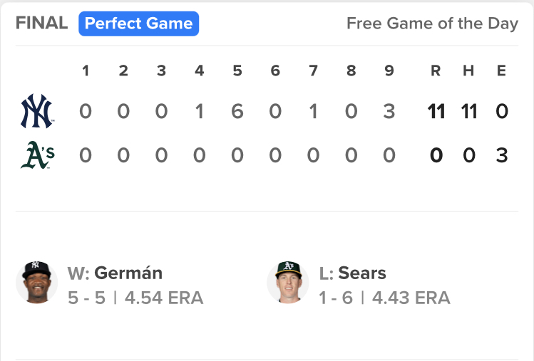Select the E column header

(x=501, y=70)
